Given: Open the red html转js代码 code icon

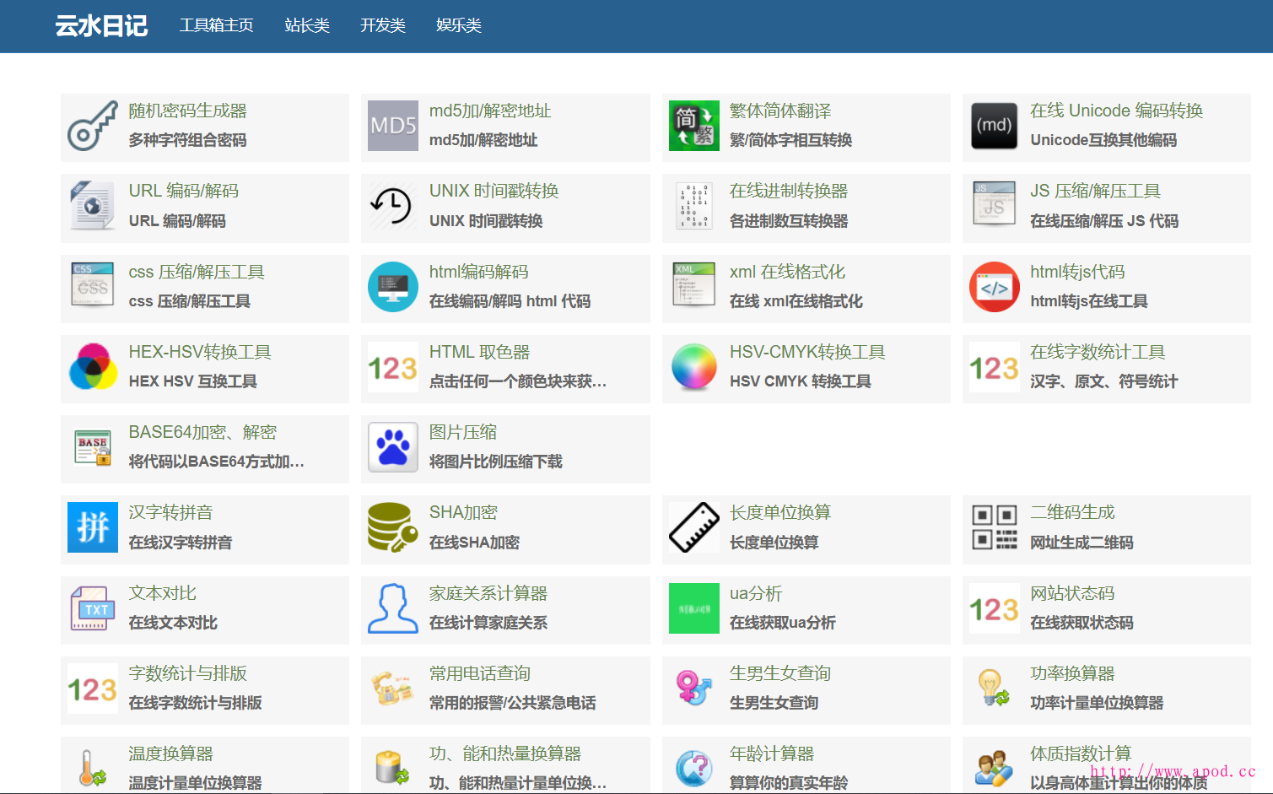Looking at the screenshot, I should click(x=994, y=287).
